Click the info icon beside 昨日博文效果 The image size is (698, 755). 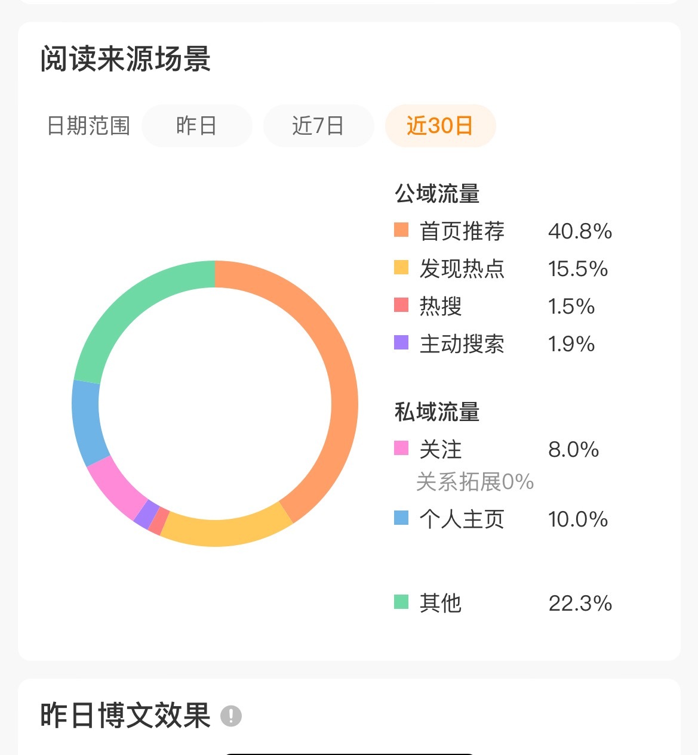(x=231, y=716)
